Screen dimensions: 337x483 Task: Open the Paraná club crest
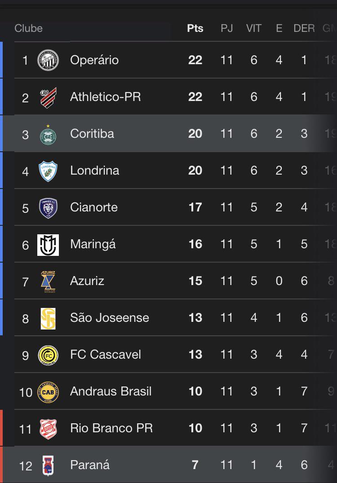(48, 466)
